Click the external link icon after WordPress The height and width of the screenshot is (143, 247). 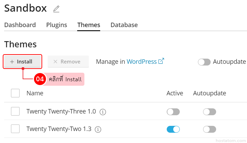point(161,61)
